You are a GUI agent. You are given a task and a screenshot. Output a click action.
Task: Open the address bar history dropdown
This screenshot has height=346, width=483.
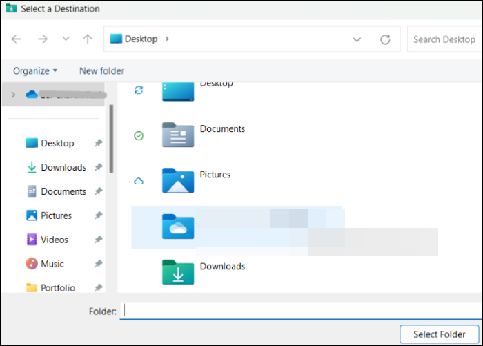357,39
